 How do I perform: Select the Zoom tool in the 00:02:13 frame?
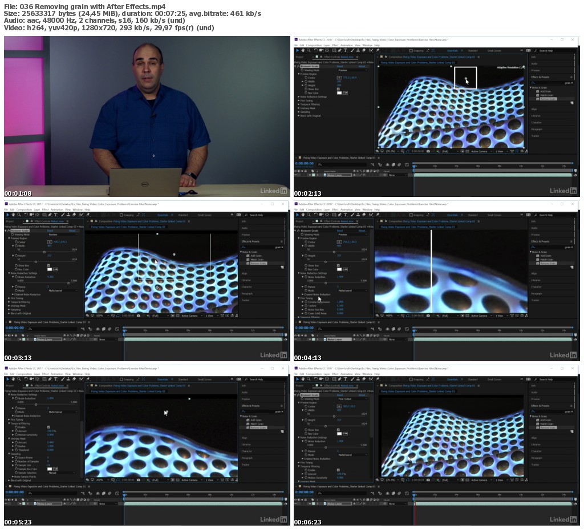click(309, 50)
